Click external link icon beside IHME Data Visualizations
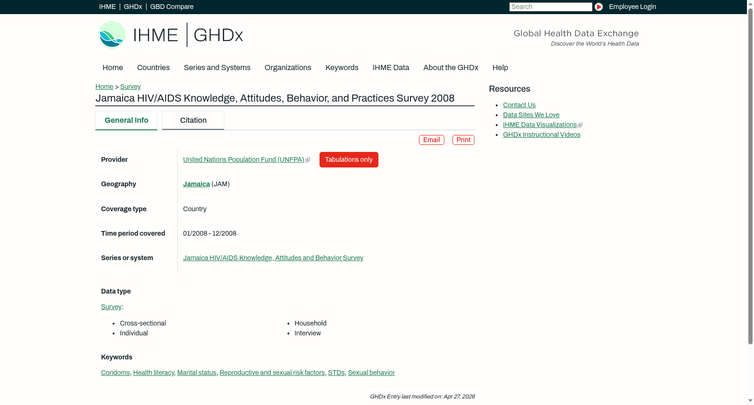 click(x=580, y=125)
